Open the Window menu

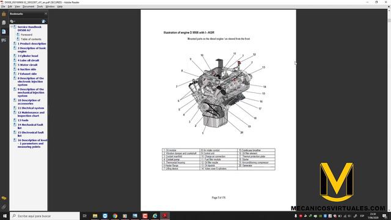point(50,7)
